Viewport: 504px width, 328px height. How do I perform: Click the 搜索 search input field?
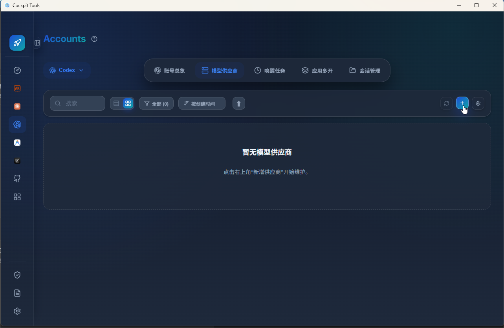77,103
